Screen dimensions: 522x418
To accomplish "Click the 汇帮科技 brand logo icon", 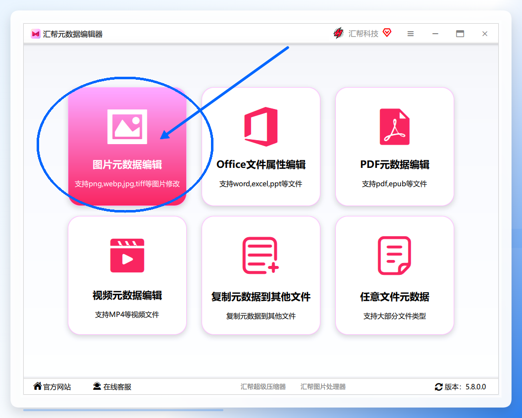I will [339, 33].
